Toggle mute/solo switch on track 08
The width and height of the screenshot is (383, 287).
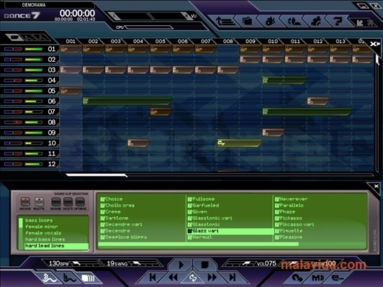[x=13, y=122]
